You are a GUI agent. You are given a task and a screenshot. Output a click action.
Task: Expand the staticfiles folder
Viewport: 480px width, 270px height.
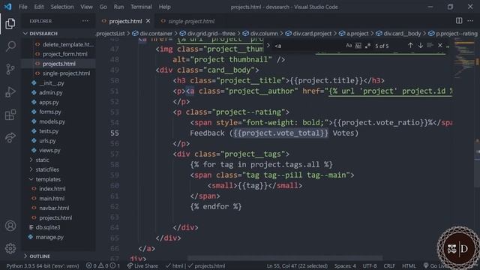pyautogui.click(x=47, y=169)
